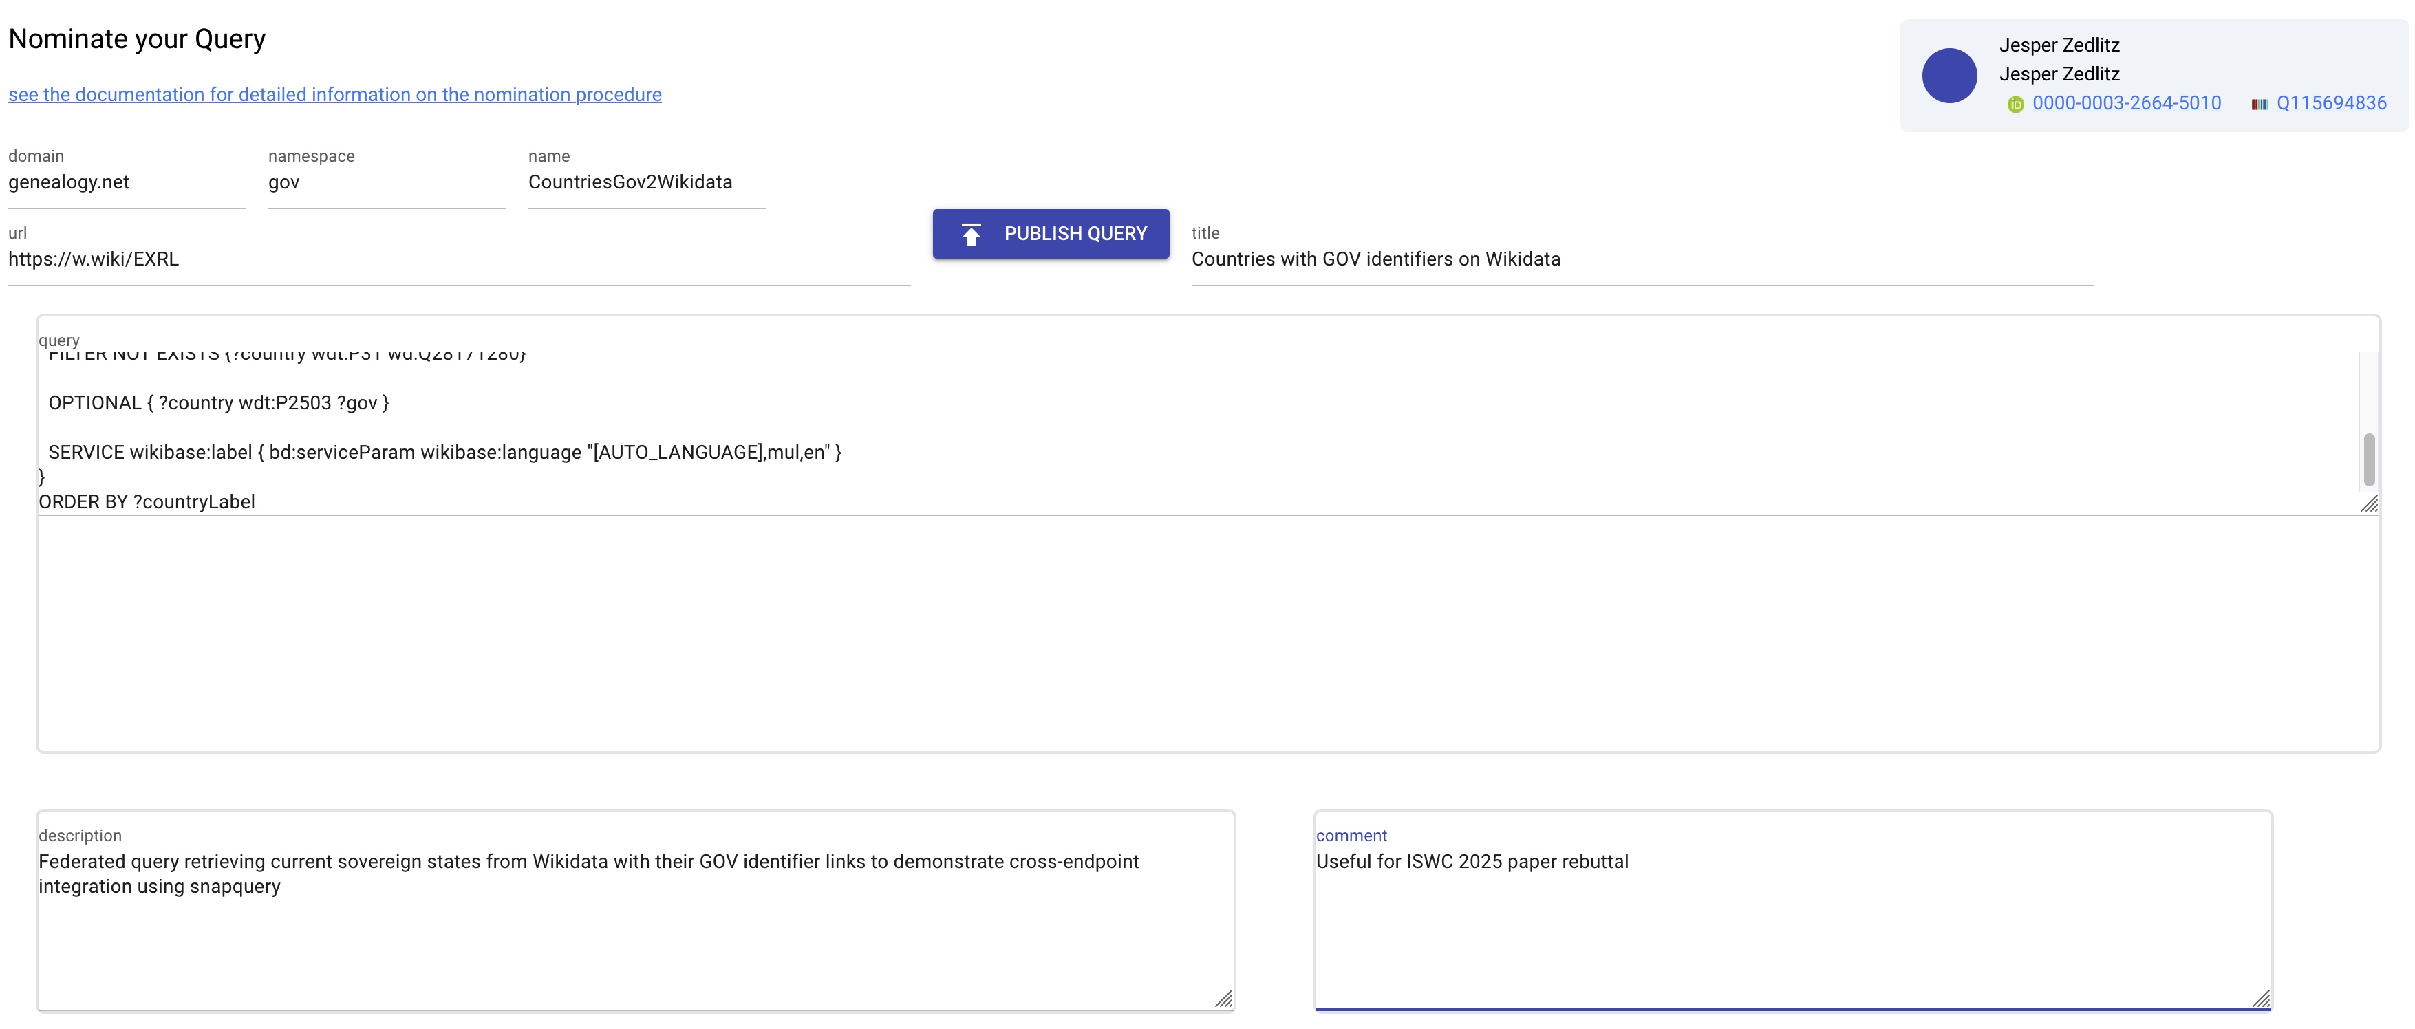Click the Wikidata barcode icon
The height and width of the screenshot is (1029, 2415).
click(2260, 104)
